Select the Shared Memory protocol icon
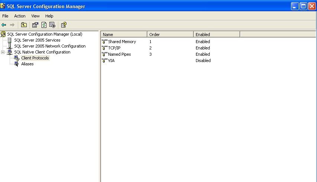The width and height of the screenshot is (317, 182). tap(104, 42)
